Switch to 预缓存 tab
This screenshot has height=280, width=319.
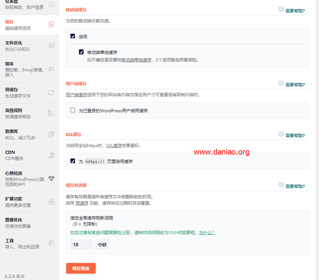[30, 93]
